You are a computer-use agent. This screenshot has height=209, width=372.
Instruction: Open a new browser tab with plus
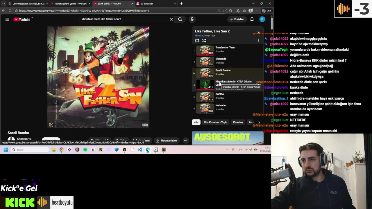click(181, 3)
